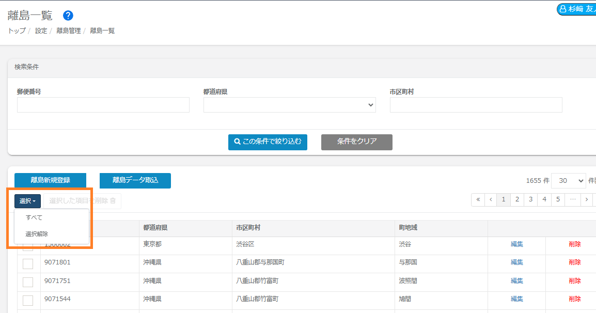Open the 都道府県 prefecture dropdown
The image size is (596, 313).
(289, 105)
